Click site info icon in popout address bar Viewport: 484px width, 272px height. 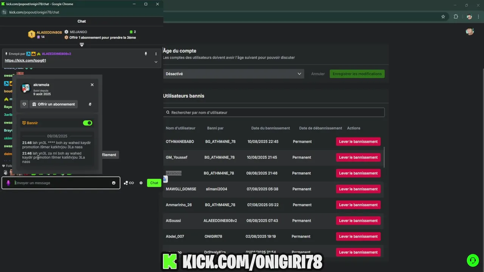(5, 12)
